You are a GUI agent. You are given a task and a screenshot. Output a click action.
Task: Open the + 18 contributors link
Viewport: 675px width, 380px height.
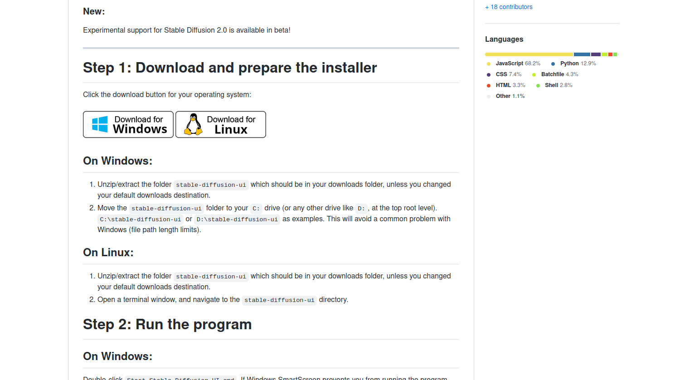[x=509, y=7]
